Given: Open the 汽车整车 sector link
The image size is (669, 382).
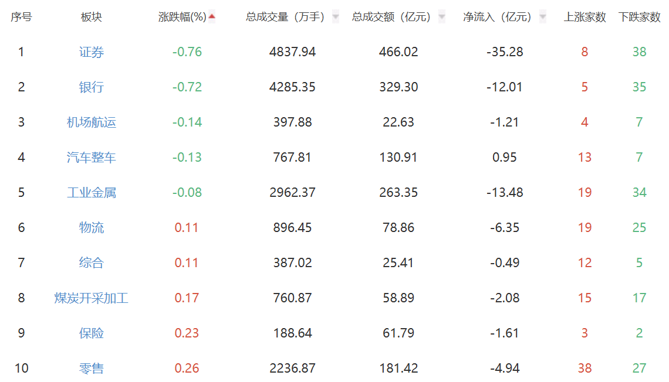Looking at the screenshot, I should point(92,158).
